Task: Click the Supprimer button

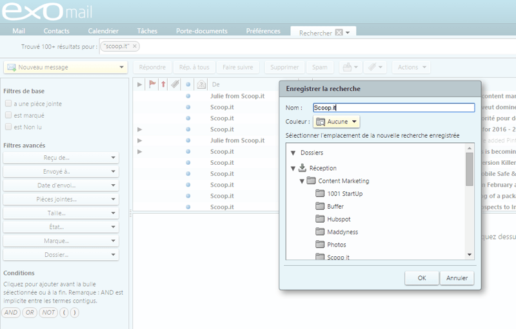Action: coord(284,67)
